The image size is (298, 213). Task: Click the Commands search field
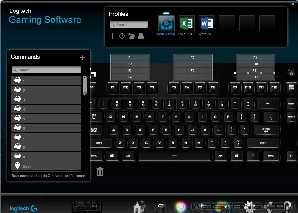pyautogui.click(x=46, y=70)
